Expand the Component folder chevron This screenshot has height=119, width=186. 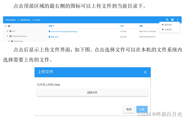[9, 41]
